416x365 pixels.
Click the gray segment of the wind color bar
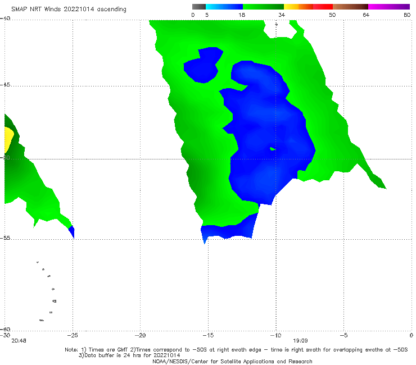(x=199, y=7)
